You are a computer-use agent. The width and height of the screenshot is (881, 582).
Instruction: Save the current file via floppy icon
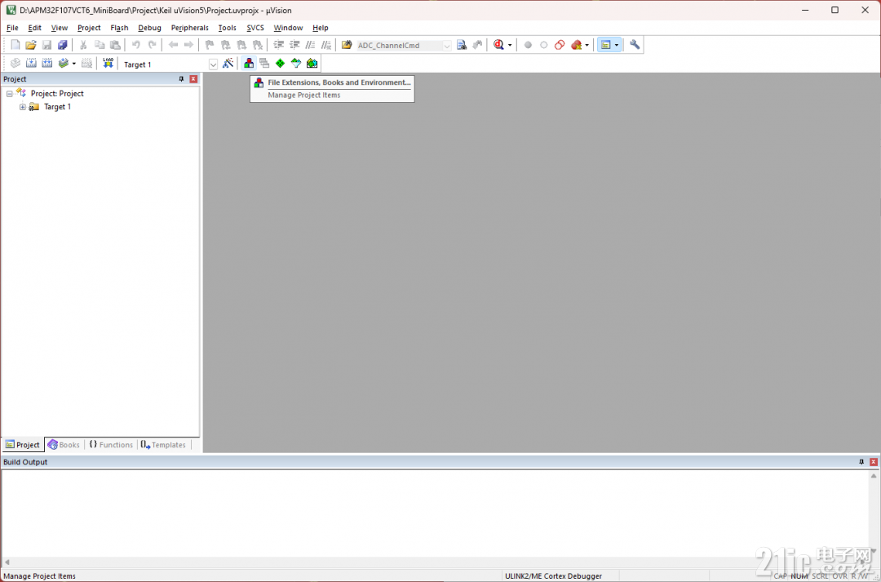tap(46, 45)
